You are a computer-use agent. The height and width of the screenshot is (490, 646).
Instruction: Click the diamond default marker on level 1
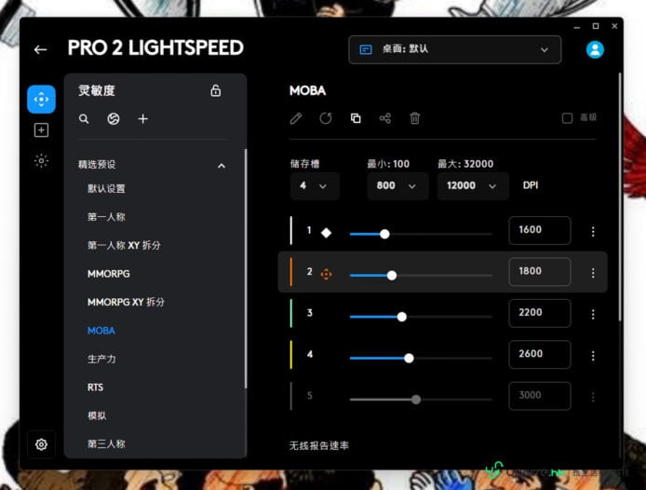pos(327,233)
